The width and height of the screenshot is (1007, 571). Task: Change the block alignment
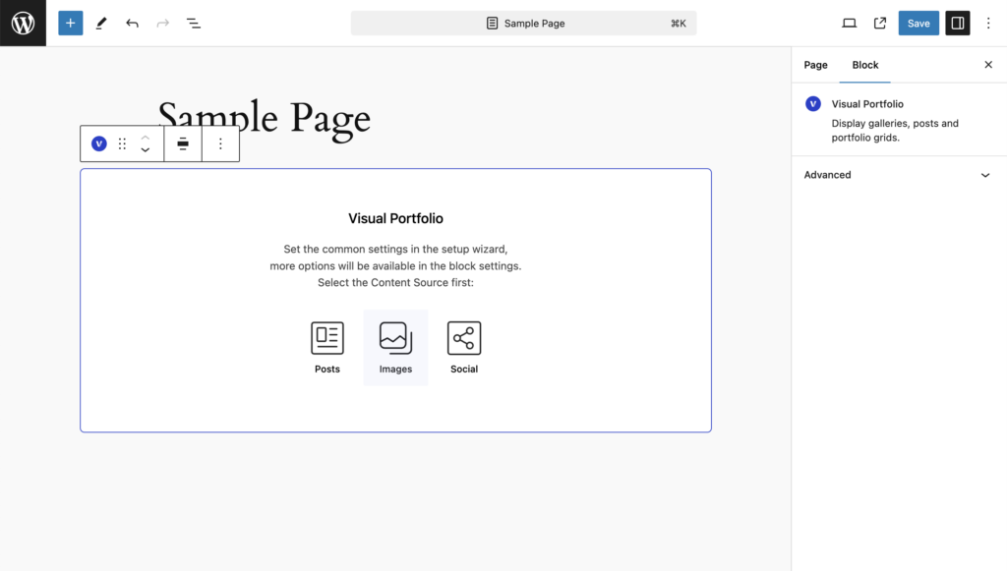pyautogui.click(x=183, y=143)
